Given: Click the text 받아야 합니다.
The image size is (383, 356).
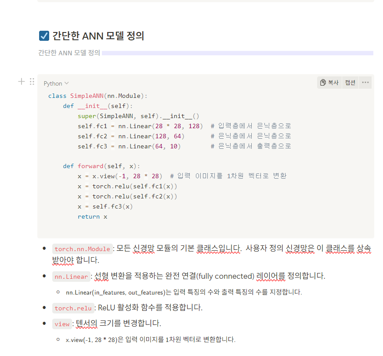Looking at the screenshot, I should pyautogui.click(x=76, y=260).
